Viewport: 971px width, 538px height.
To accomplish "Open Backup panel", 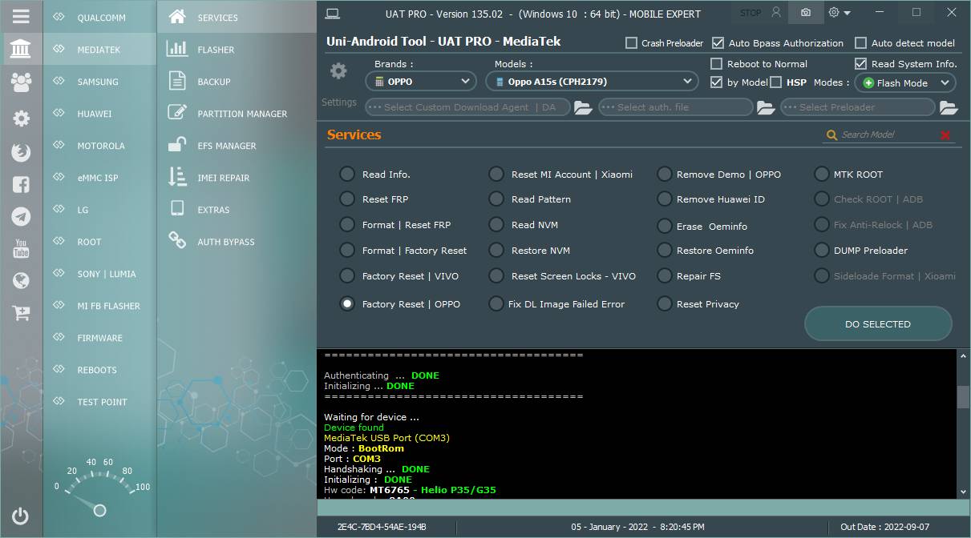I will (237, 82).
